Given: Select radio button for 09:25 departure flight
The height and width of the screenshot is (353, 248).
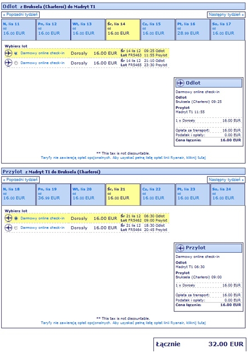Looking at the screenshot, I should (x=16, y=53).
